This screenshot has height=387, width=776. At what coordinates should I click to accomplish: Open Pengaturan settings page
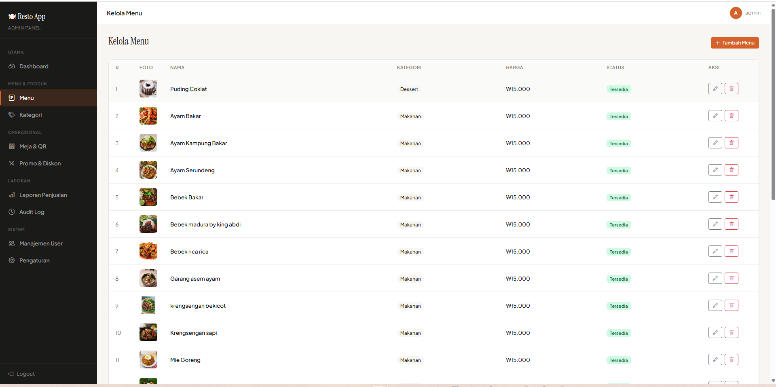point(49,260)
